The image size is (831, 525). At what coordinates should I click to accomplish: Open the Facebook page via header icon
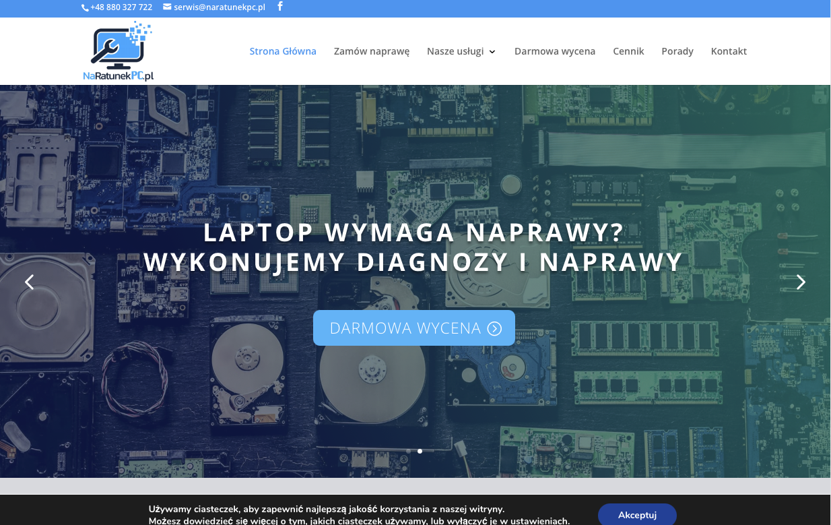(x=279, y=7)
